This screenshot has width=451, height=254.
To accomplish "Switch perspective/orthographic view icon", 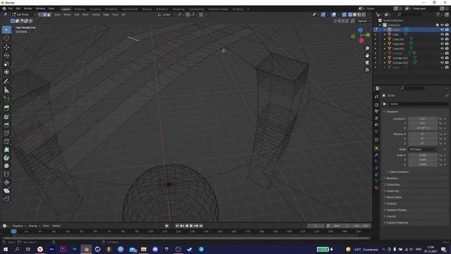I will tap(367, 70).
